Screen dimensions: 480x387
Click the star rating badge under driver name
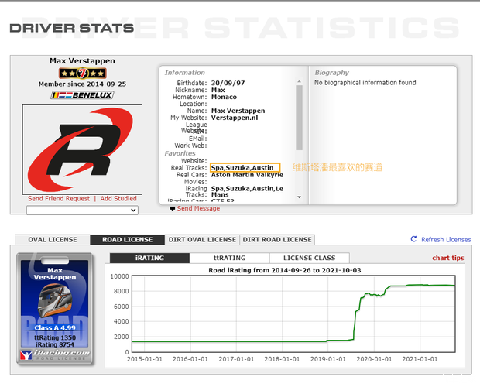tap(81, 73)
